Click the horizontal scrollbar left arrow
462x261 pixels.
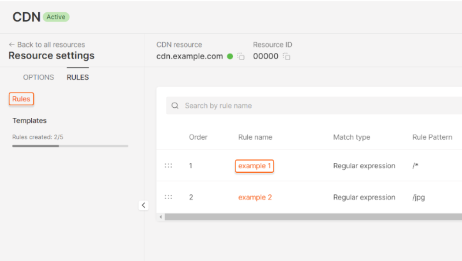(161, 217)
